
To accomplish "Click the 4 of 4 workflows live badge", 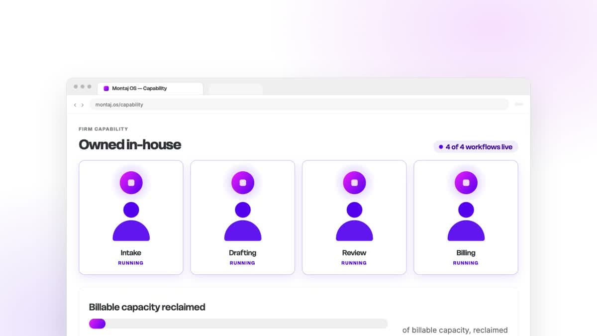I will click(476, 147).
